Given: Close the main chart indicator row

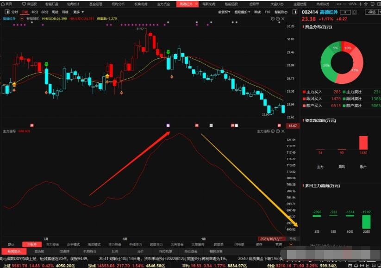Looking at the screenshot, I should coord(283,19).
